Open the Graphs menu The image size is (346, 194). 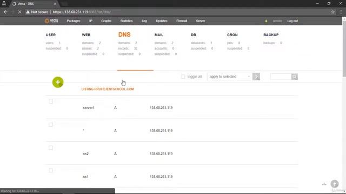coord(106,21)
